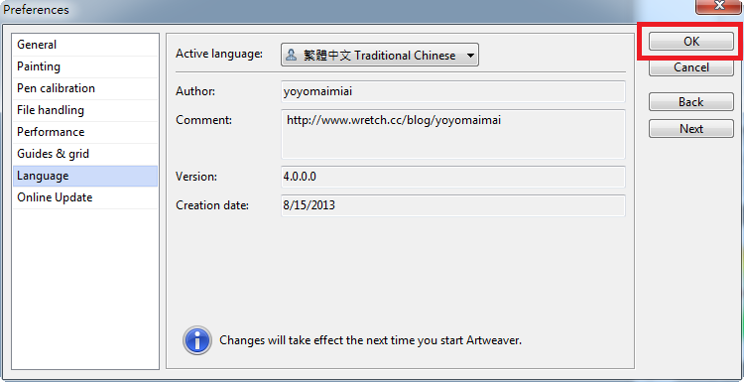The width and height of the screenshot is (744, 382).
Task: Open the General preferences section
Action: click(85, 45)
